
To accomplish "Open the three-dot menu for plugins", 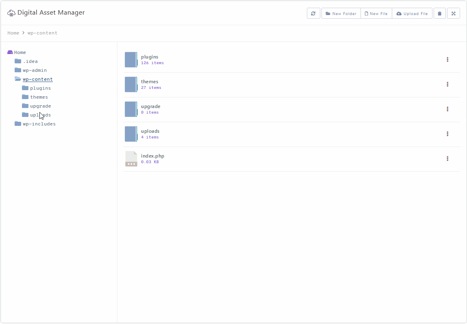I will (447, 60).
